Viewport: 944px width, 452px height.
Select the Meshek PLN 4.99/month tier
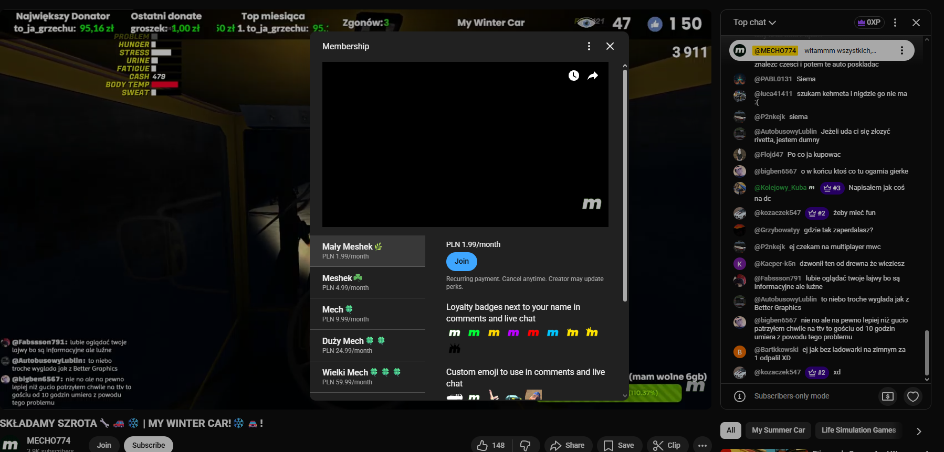pyautogui.click(x=368, y=282)
